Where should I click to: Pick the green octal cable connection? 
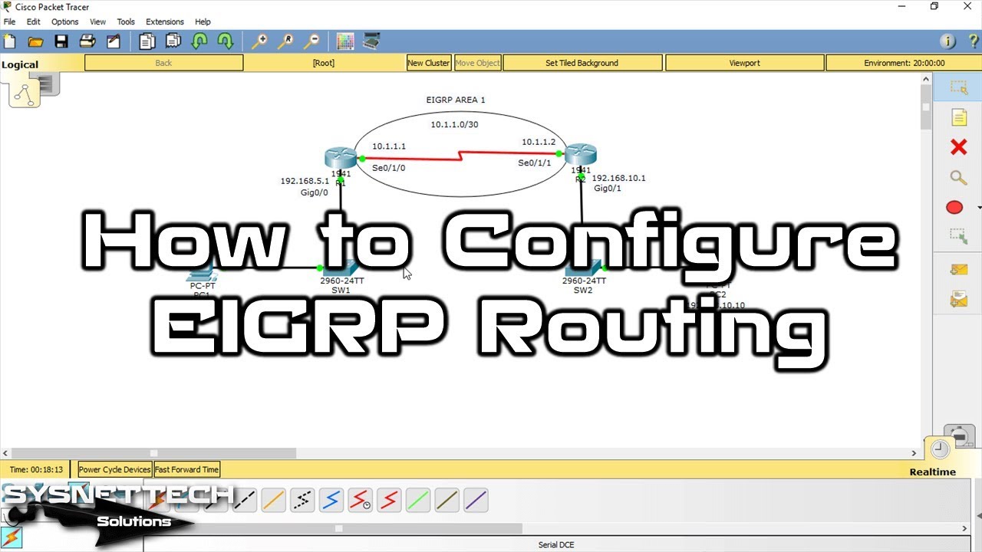[418, 501]
